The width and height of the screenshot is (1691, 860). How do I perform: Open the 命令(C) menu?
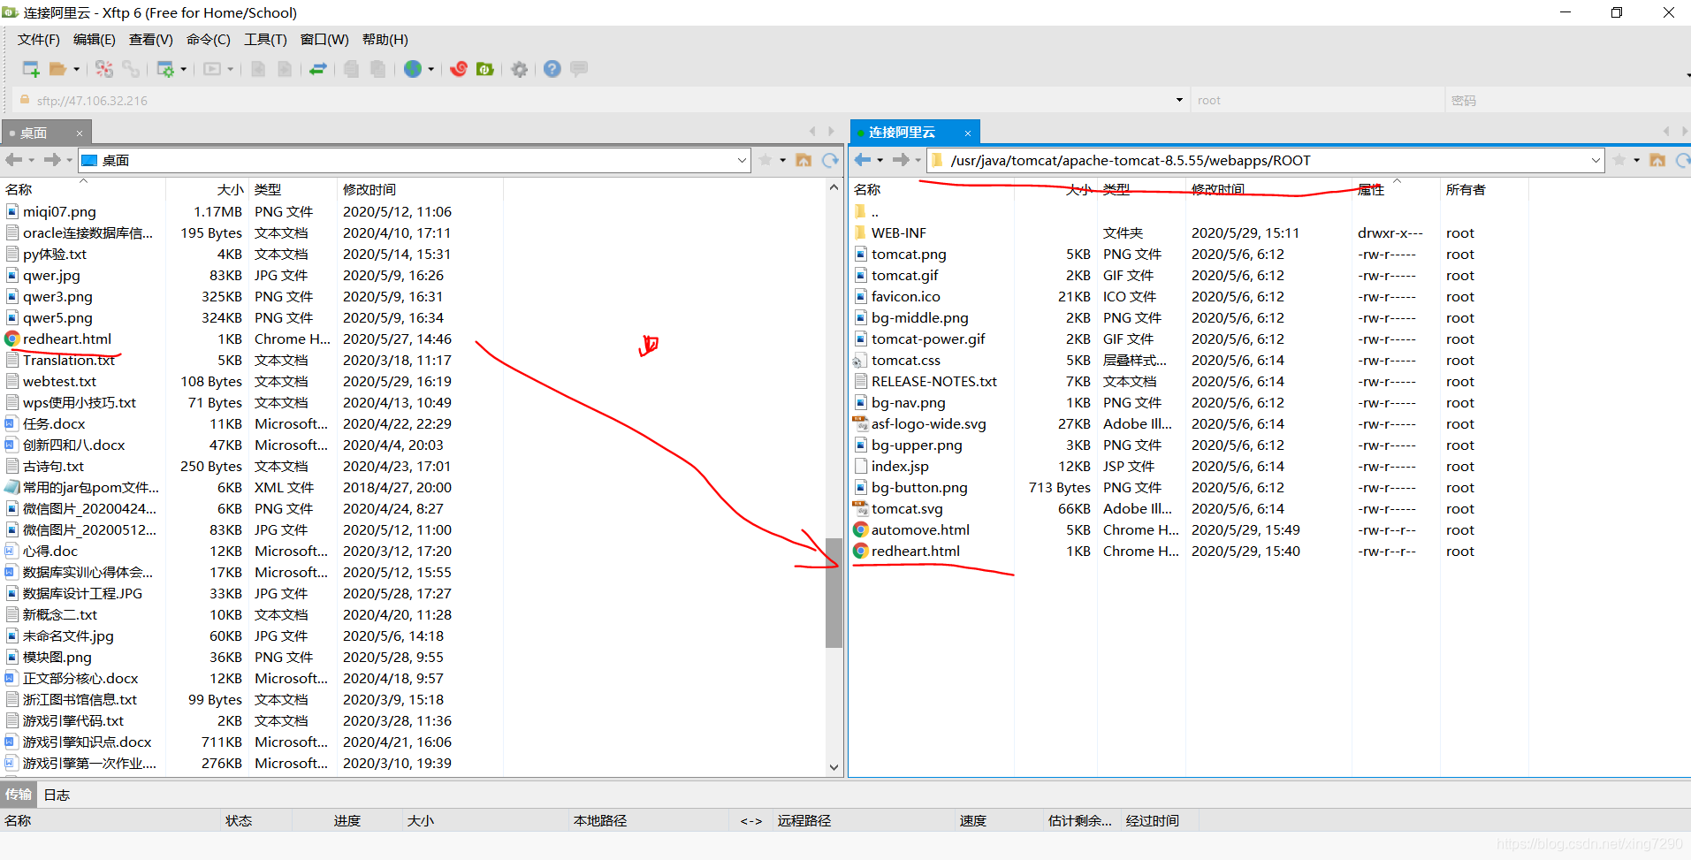coord(209,40)
